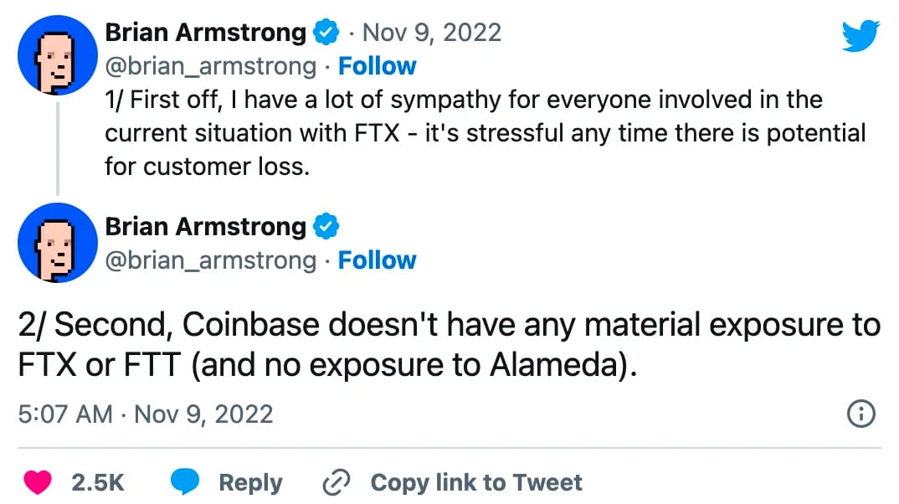Image resolution: width=899 pixels, height=504 pixels.
Task: Click the heart icon to like the tweet
Action: click(x=39, y=482)
